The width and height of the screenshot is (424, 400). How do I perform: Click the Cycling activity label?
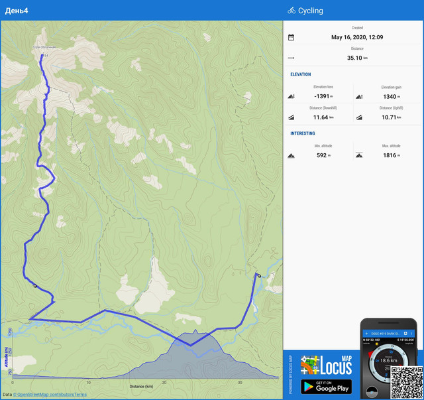(311, 11)
